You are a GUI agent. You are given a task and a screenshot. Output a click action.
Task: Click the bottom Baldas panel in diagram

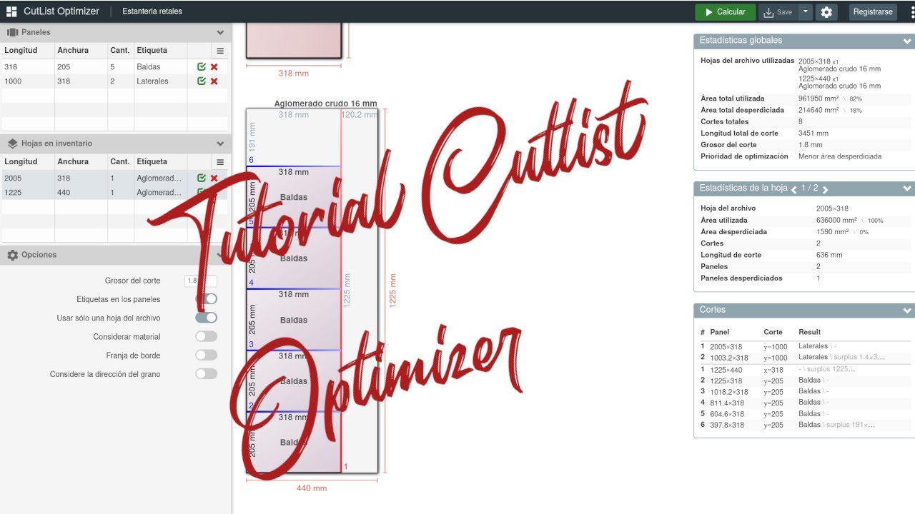(293, 442)
